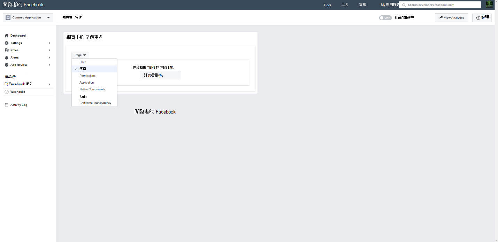The image size is (498, 242).
Task: Click the 說明 help button
Action: [x=482, y=17]
